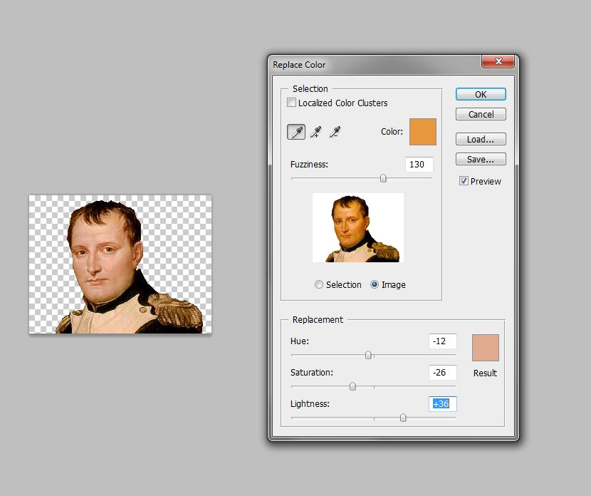The height and width of the screenshot is (496, 591).
Task: Open the Result color swatch
Action: 485,348
